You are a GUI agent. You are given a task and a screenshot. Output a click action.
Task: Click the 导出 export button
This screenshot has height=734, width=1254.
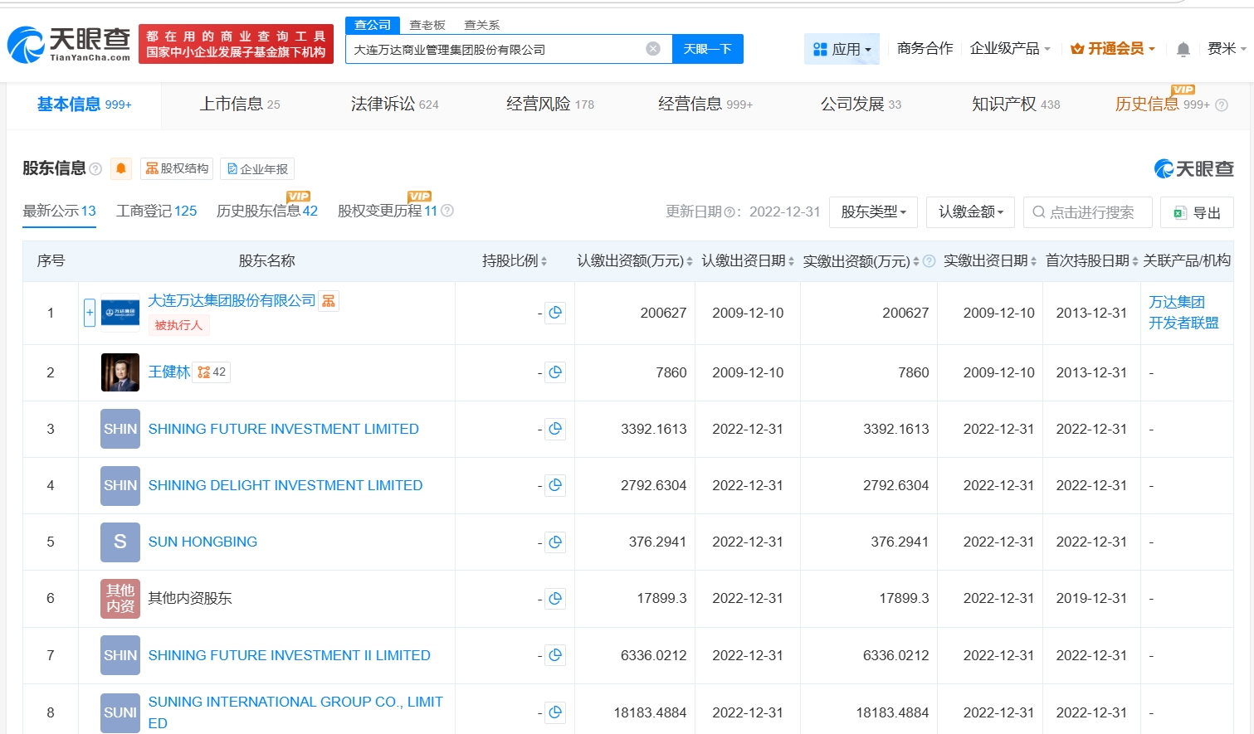click(x=1197, y=212)
